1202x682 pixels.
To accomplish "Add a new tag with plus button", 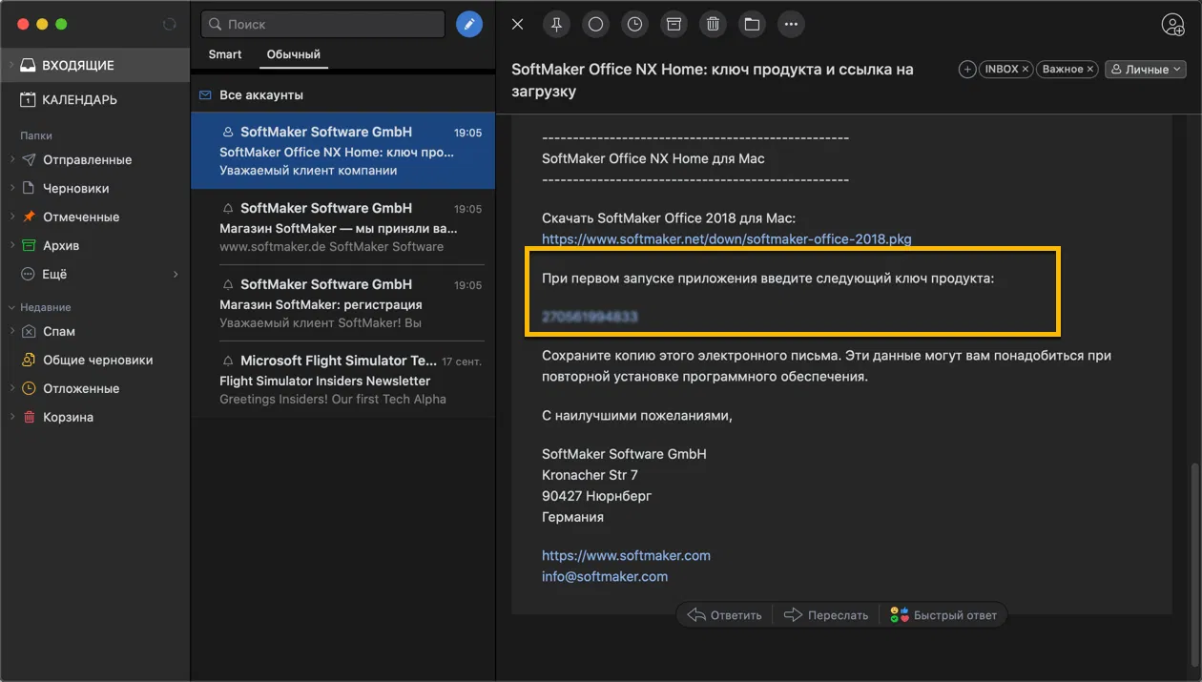I will pyautogui.click(x=967, y=70).
